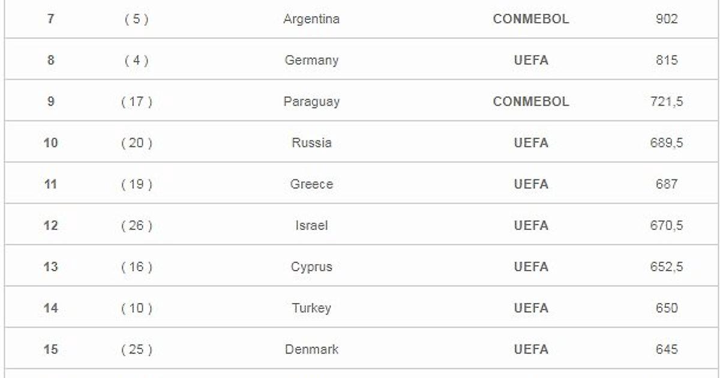Click previous rank (17) for Paraguay

137,102
